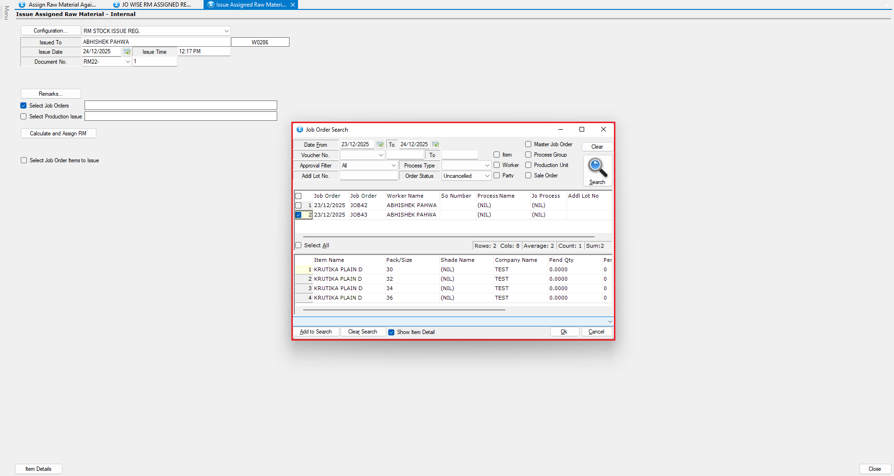The image size is (894, 476).
Task: Maximize the Job Order Search dialog
Action: point(582,129)
